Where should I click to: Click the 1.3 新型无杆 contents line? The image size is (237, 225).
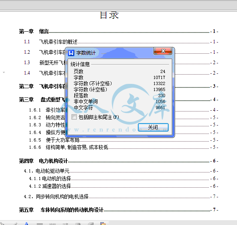click(44, 63)
